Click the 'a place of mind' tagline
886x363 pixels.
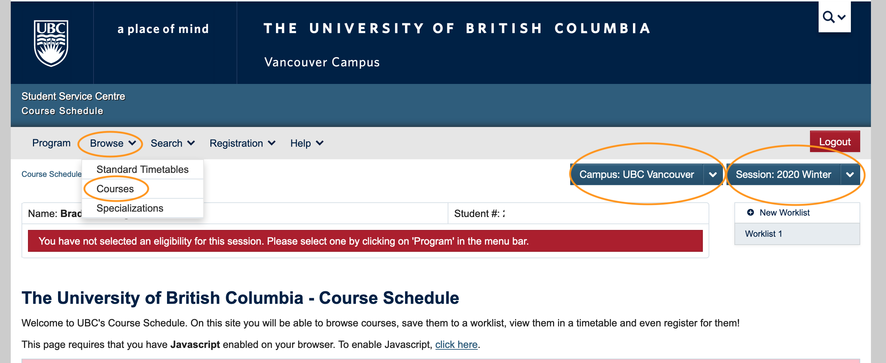[x=163, y=29]
